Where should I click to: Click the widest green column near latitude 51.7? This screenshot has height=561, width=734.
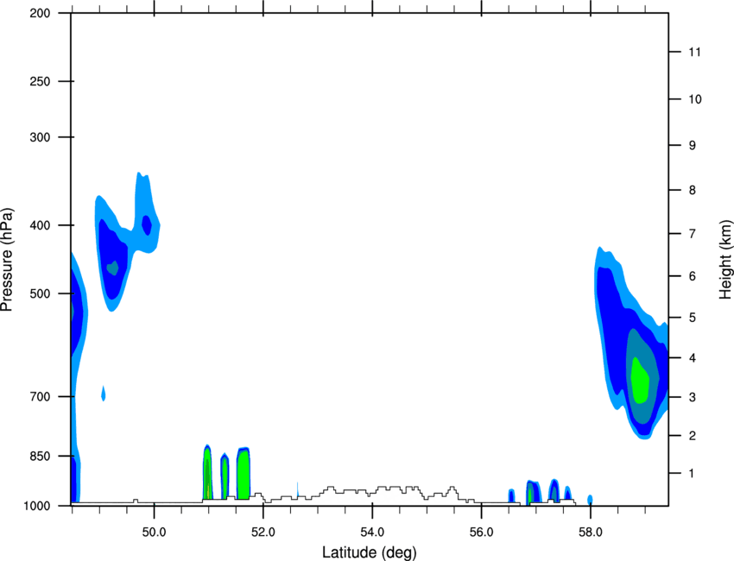243,474
